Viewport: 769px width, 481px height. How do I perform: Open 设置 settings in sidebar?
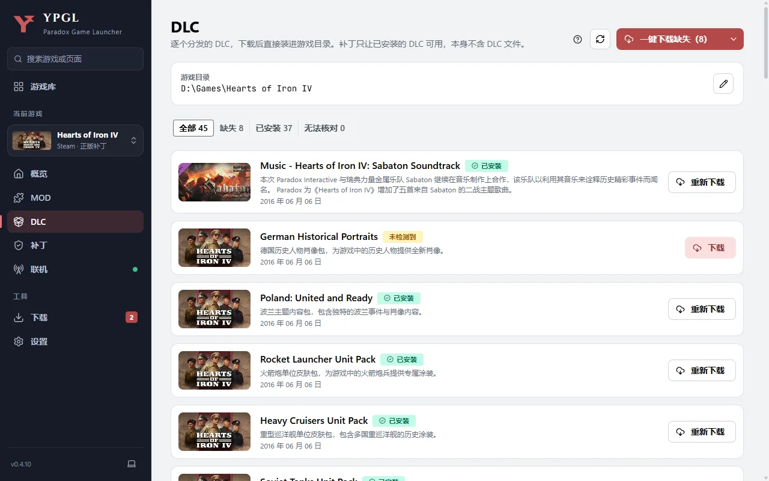[x=75, y=342]
